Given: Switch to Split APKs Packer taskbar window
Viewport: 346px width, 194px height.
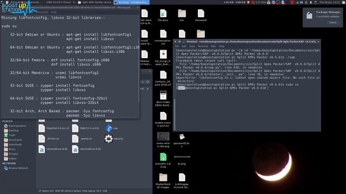Looking at the screenshot, I should pos(95,2).
